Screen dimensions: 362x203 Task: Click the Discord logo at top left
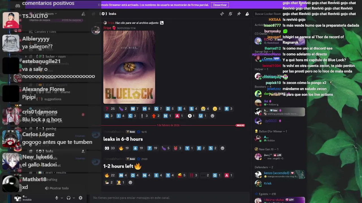click(x=18, y=5)
